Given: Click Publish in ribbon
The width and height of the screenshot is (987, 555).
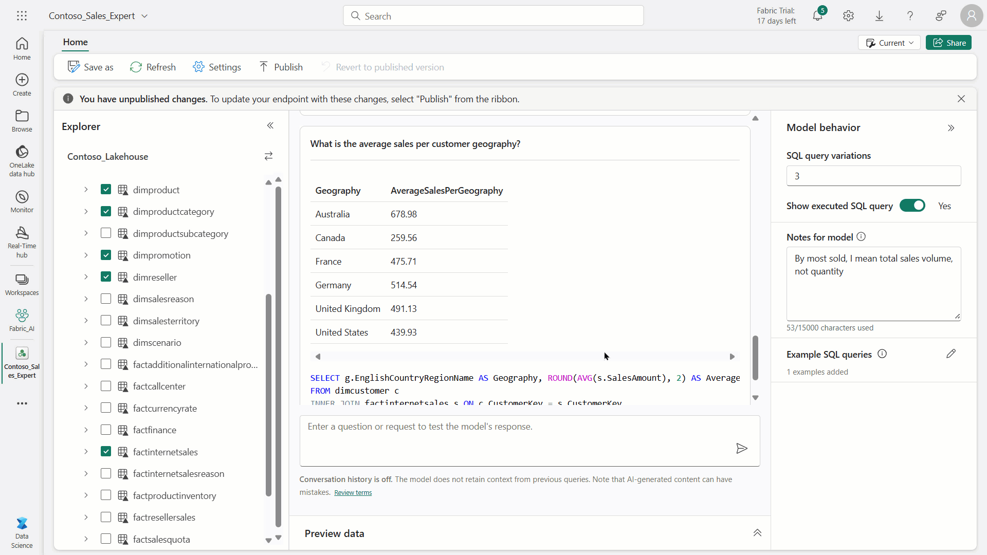Looking at the screenshot, I should click(281, 67).
